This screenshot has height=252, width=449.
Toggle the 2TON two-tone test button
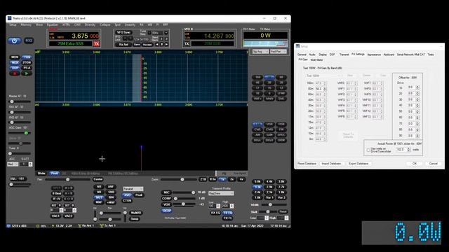27,62
